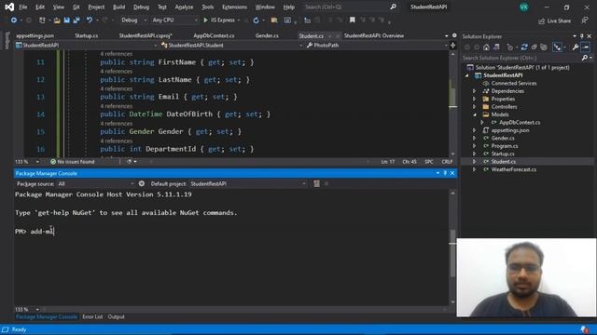Switch to the Gender.cs editor tab
This screenshot has width=597, height=335.
[x=267, y=35]
